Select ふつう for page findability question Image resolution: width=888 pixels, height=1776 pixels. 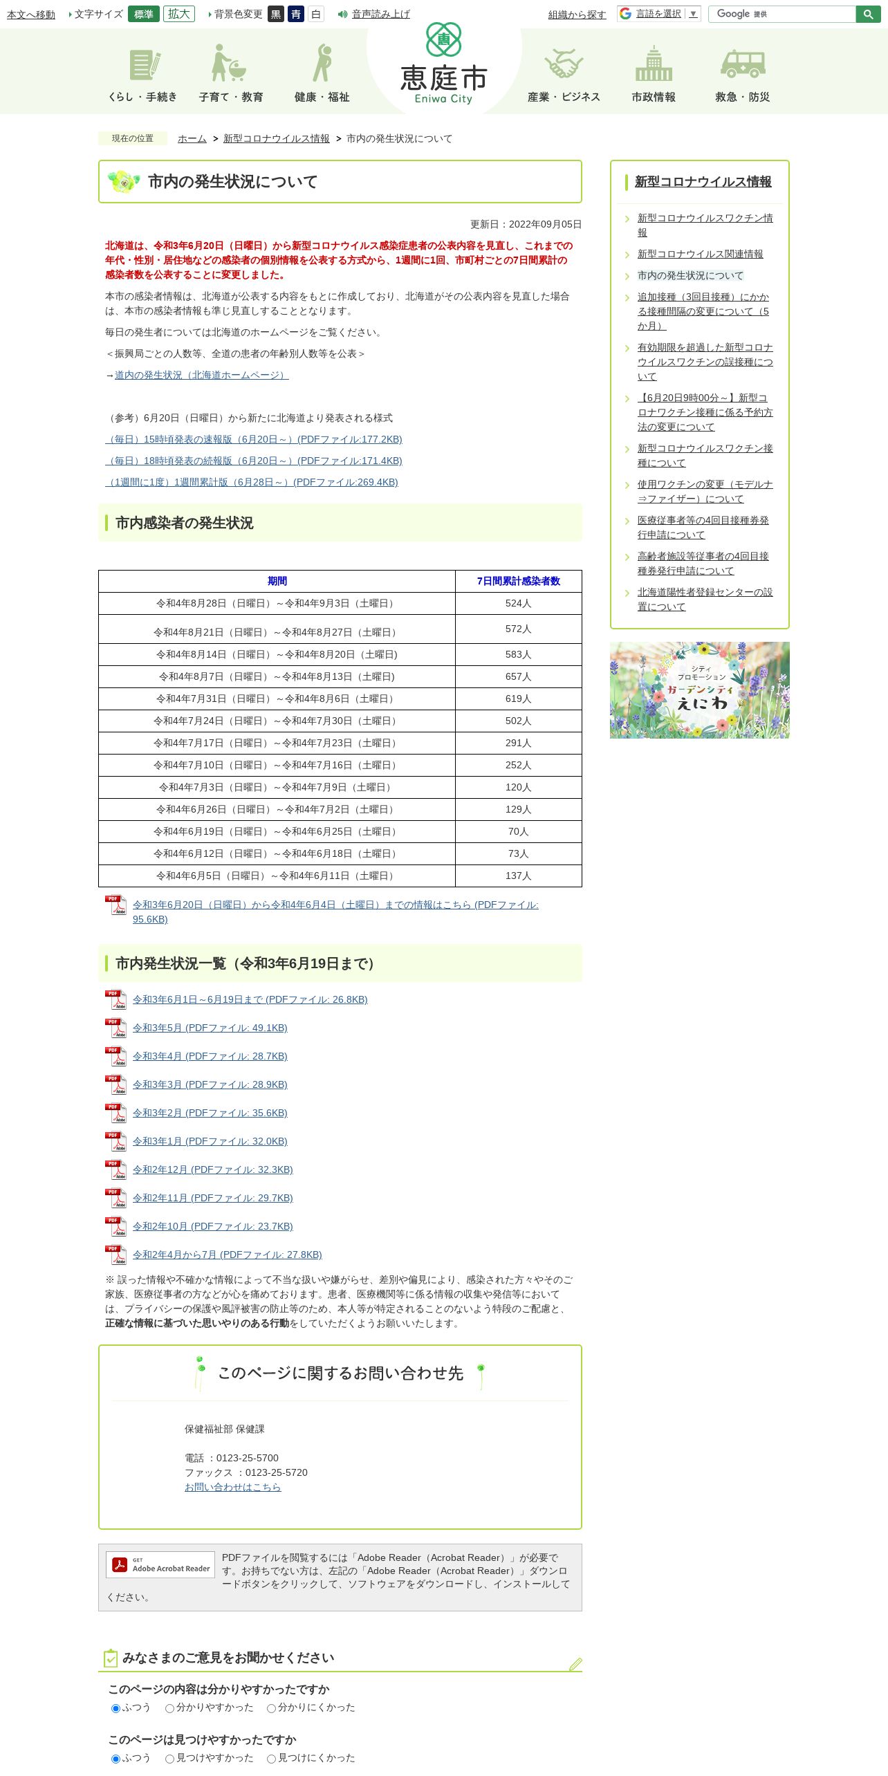[x=115, y=1759]
